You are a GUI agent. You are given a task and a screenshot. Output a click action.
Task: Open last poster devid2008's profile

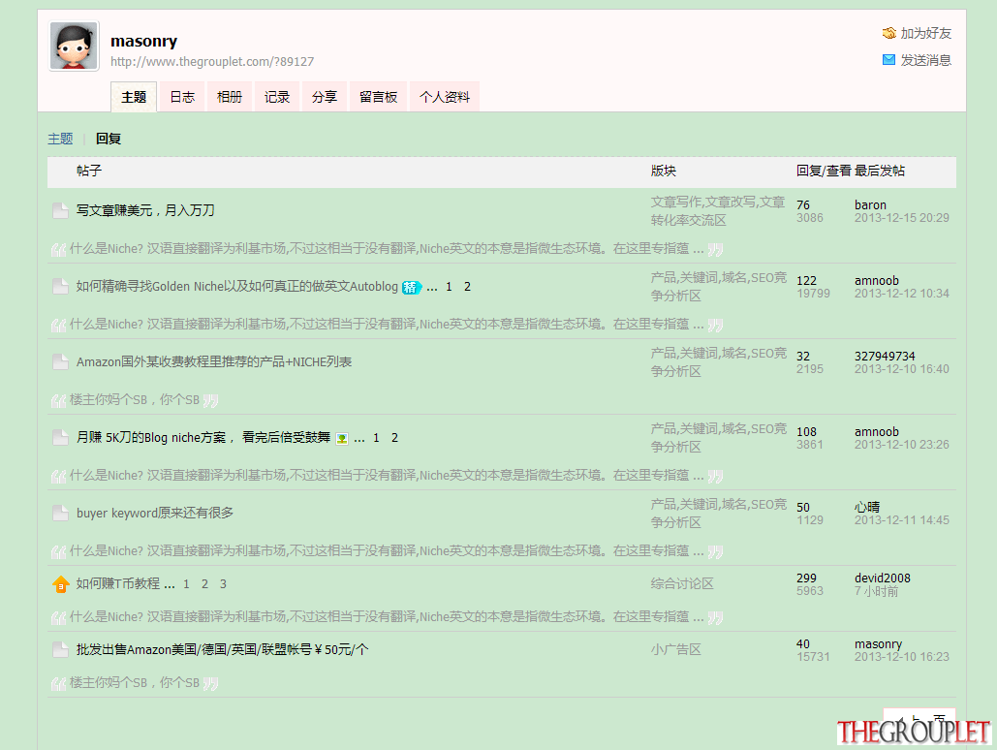tap(883, 578)
